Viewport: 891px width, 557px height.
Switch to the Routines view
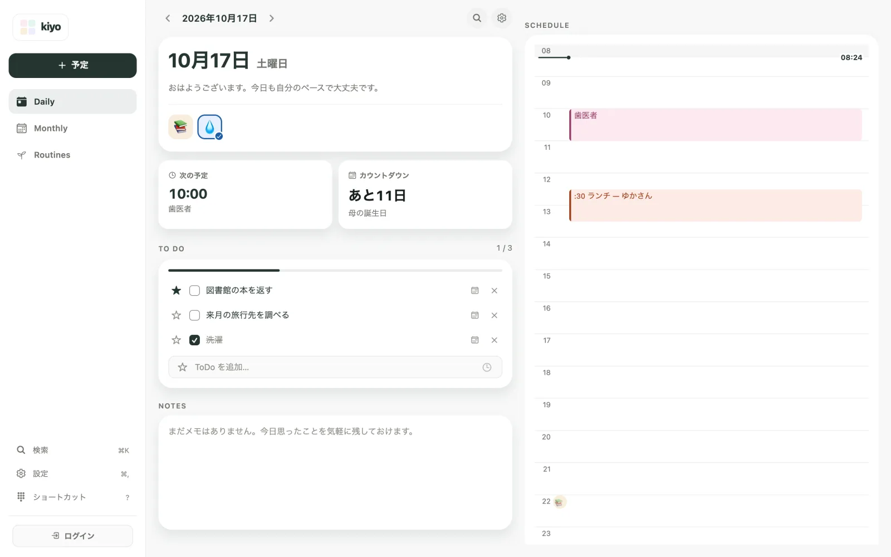(x=72, y=155)
